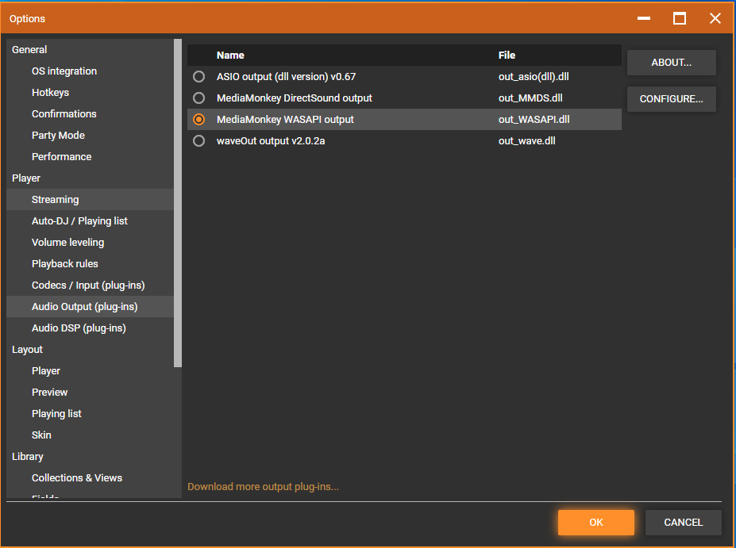Viewport: 736px width, 548px height.
Task: Close the Options window
Action: 715,18
